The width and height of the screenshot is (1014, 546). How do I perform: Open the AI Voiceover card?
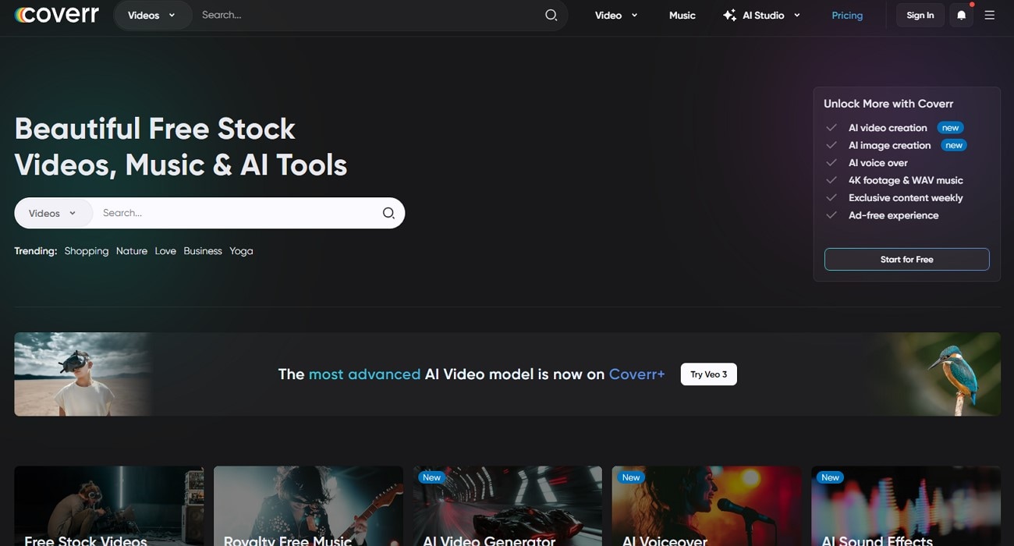(707, 505)
